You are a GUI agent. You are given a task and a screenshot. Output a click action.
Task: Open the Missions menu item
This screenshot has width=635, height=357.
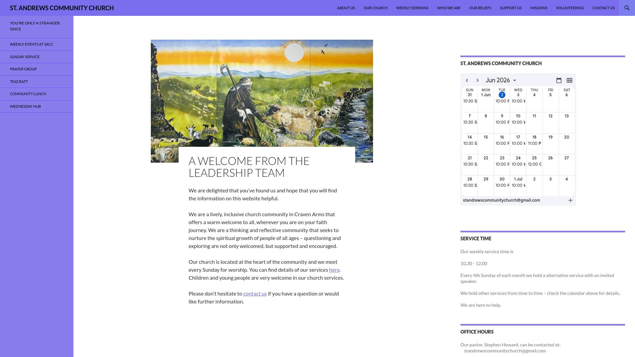click(538, 8)
